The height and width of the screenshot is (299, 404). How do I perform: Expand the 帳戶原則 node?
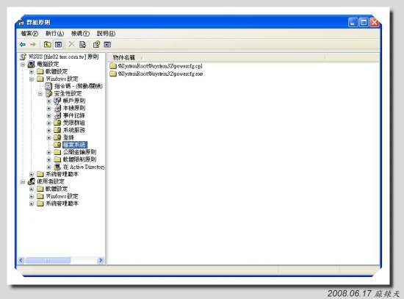coord(48,101)
